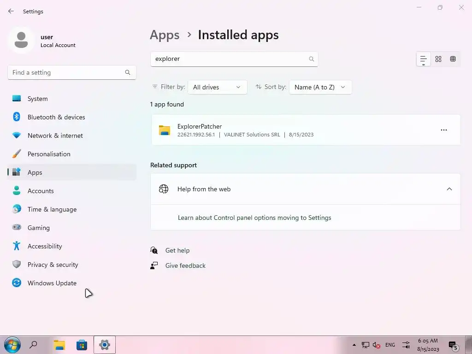
Task: Open System settings
Action: tap(71, 99)
